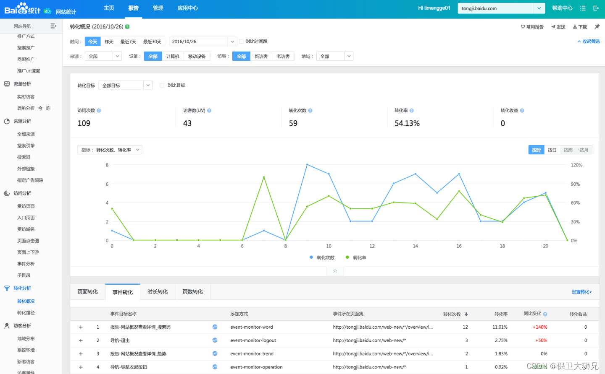Toggle the green 转化率 legend marker
This screenshot has height=374, width=605.
pyautogui.click(x=347, y=257)
